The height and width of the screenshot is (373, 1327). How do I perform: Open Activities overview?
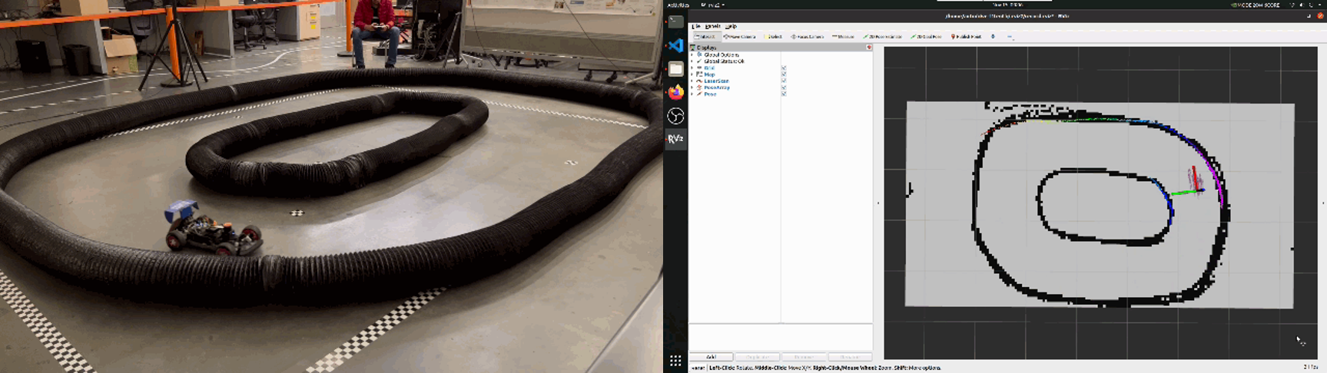[678, 5]
